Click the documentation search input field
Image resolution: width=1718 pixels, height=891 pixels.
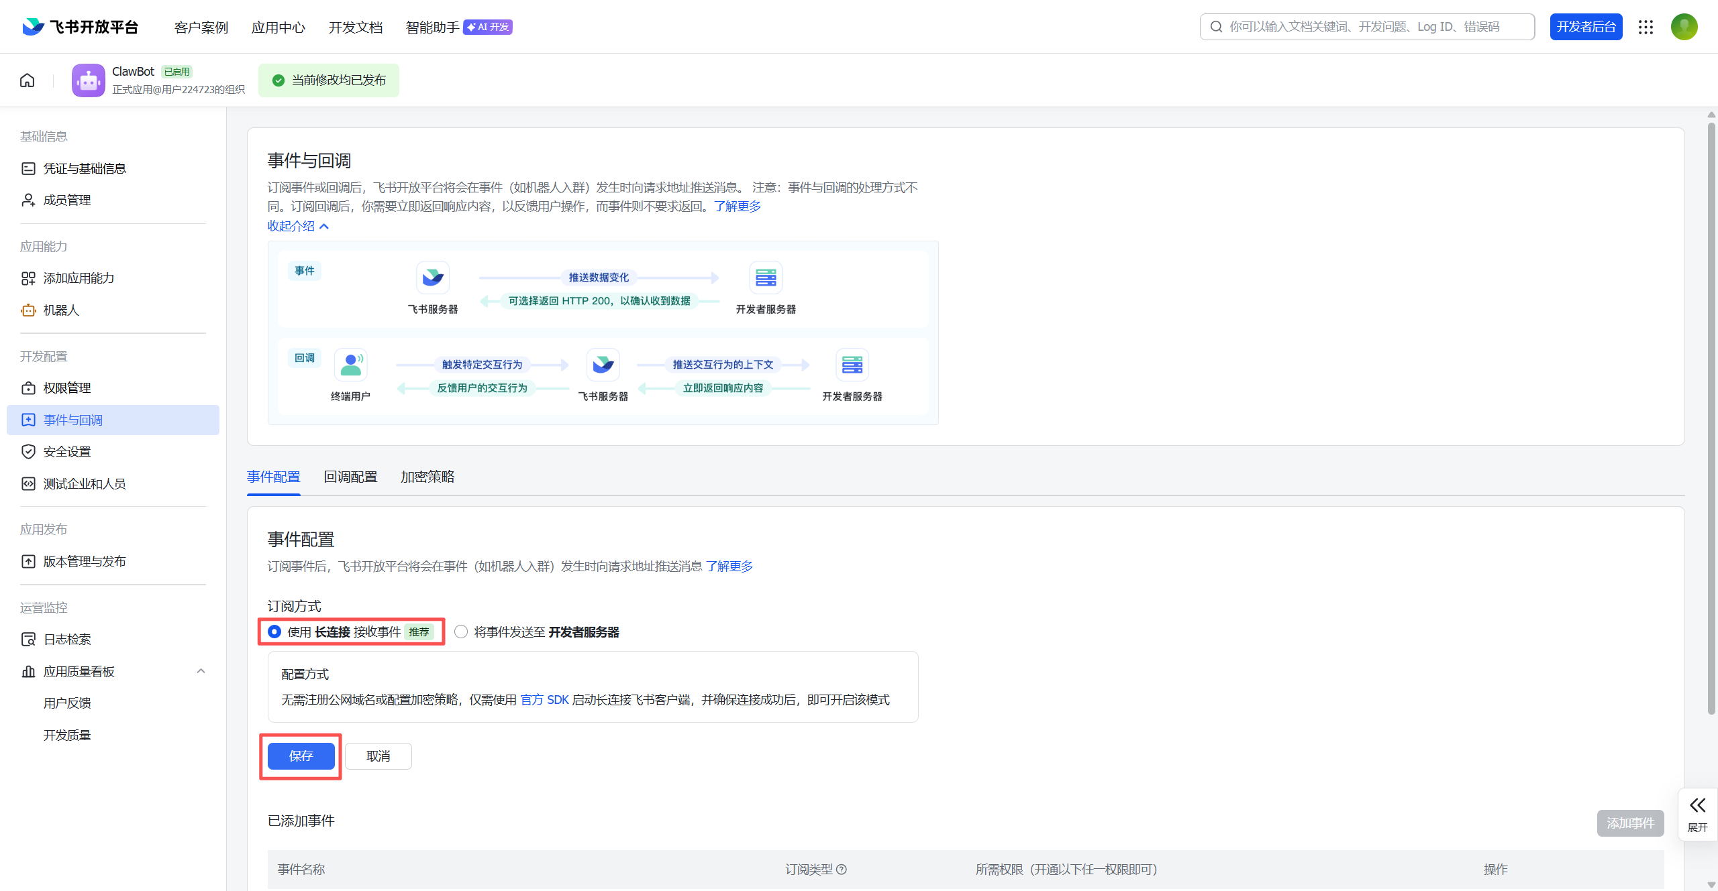pos(1369,27)
